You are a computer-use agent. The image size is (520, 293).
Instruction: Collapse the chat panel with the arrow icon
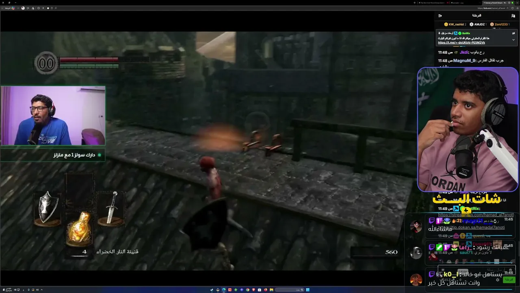pyautogui.click(x=440, y=16)
